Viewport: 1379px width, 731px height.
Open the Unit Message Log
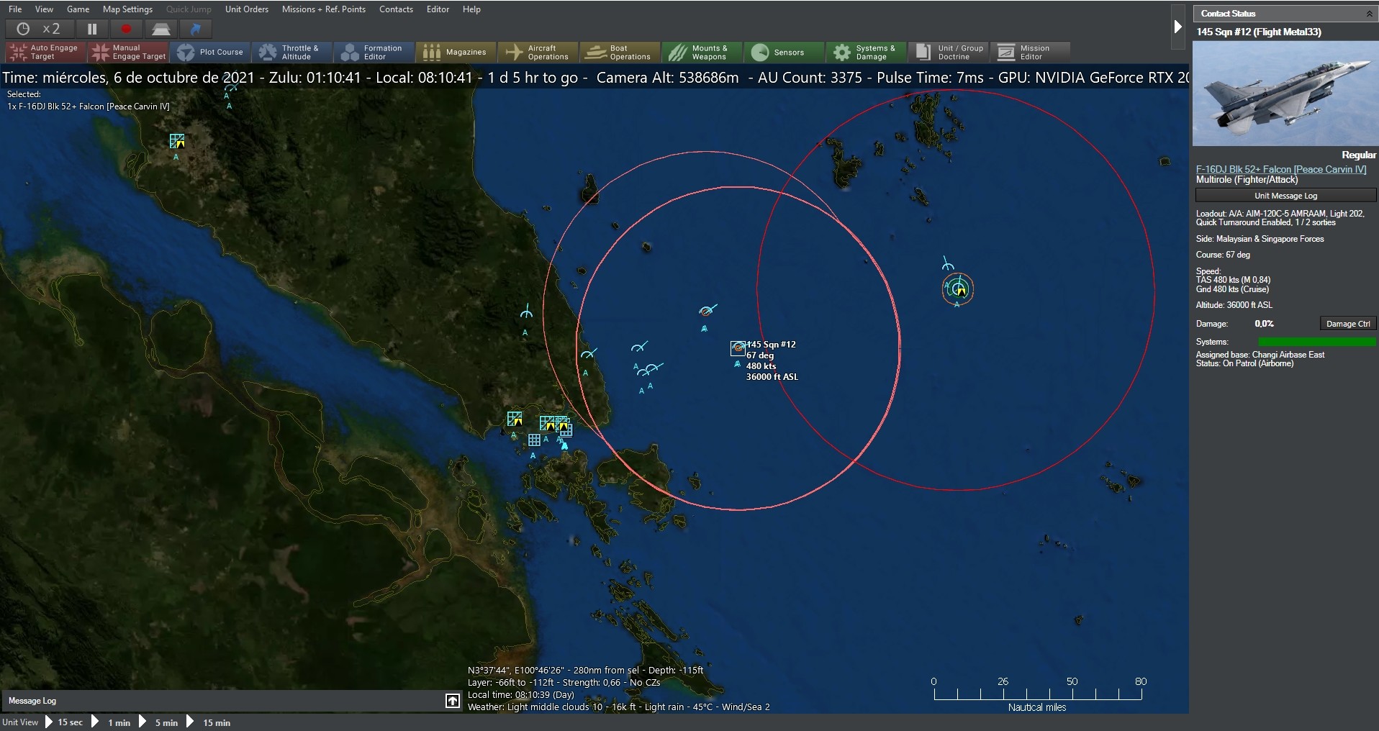(1284, 195)
